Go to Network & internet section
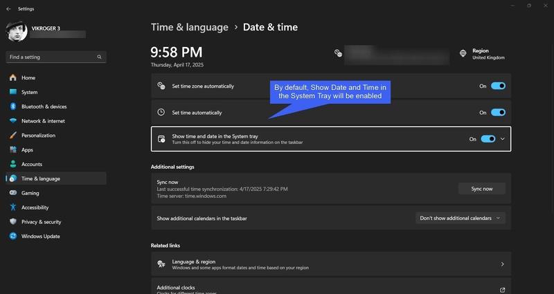The image size is (554, 294). click(x=44, y=121)
